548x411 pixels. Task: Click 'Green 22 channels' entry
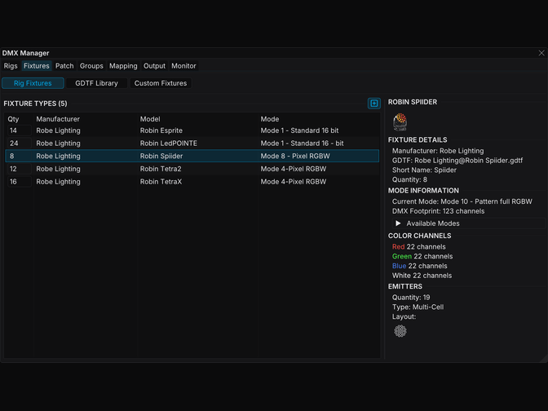pos(422,256)
